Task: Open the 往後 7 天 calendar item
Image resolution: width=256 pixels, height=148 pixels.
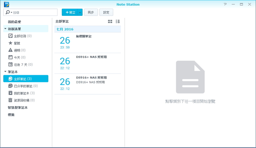Action: click(x=11, y=64)
